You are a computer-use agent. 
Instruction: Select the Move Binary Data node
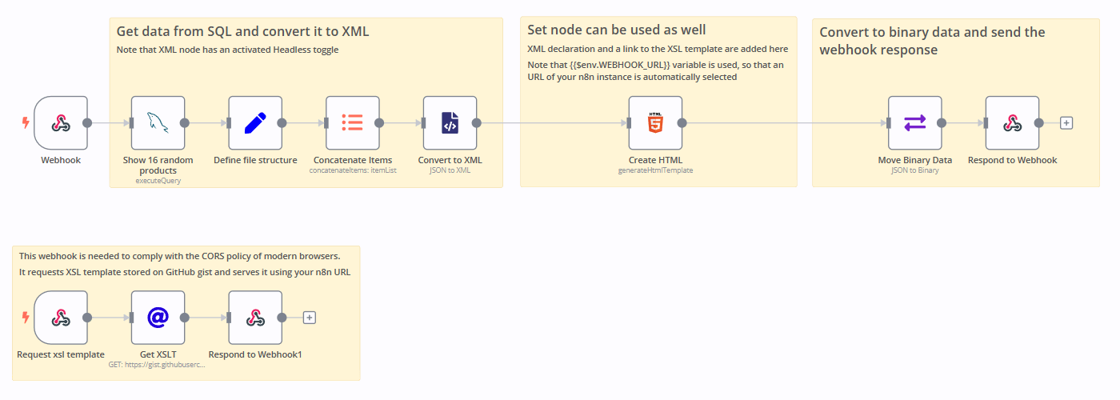click(914, 123)
